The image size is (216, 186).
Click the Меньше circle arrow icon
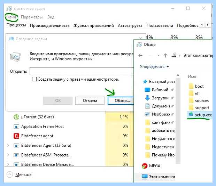pyautogui.click(x=10, y=175)
